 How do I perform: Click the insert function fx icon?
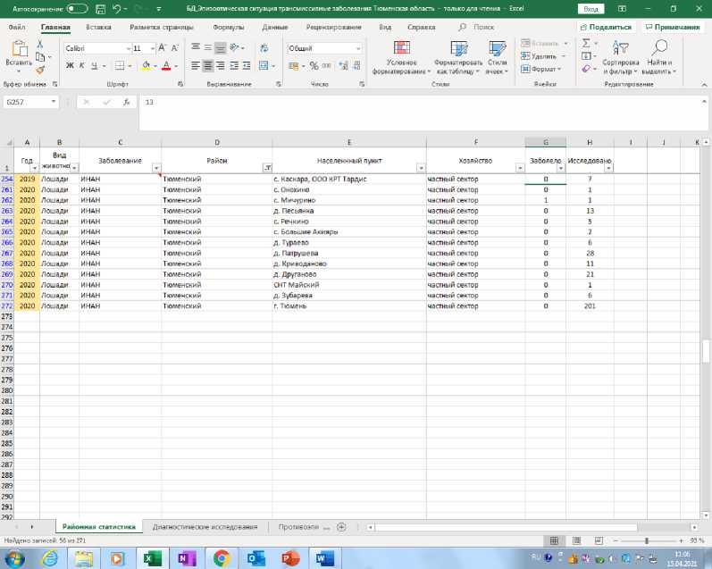pyautogui.click(x=128, y=102)
